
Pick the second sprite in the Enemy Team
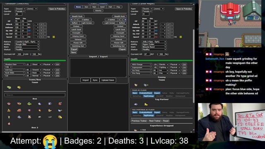pos(146,85)
